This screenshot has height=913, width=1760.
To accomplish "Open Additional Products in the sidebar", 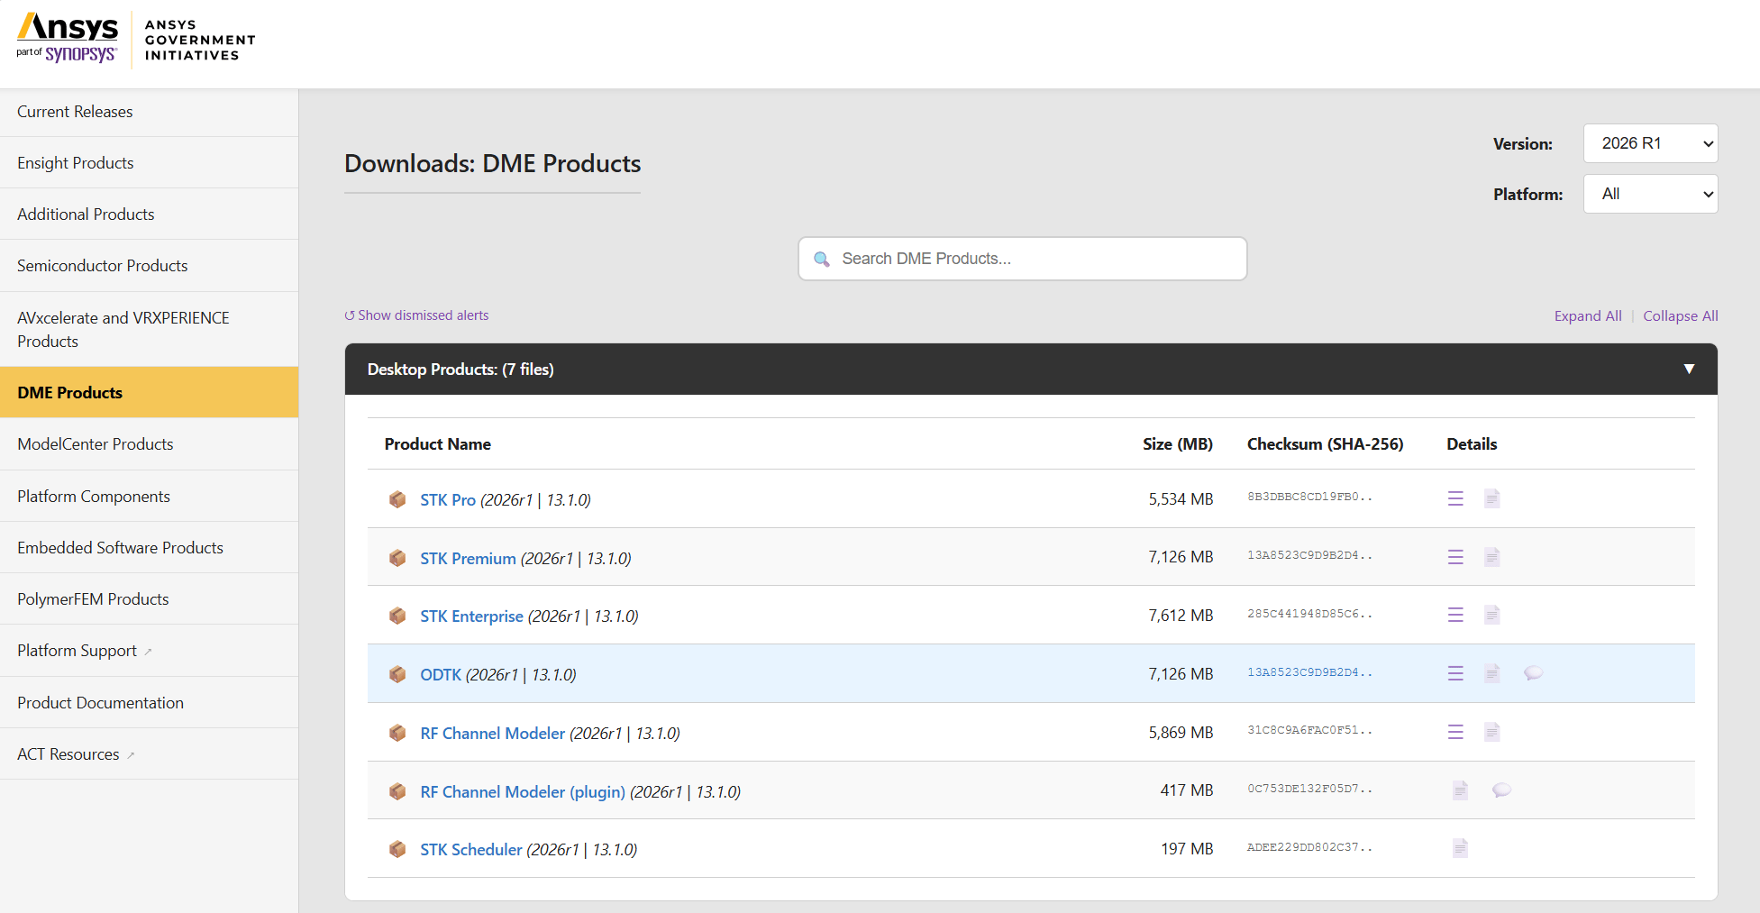I will coord(150,215).
